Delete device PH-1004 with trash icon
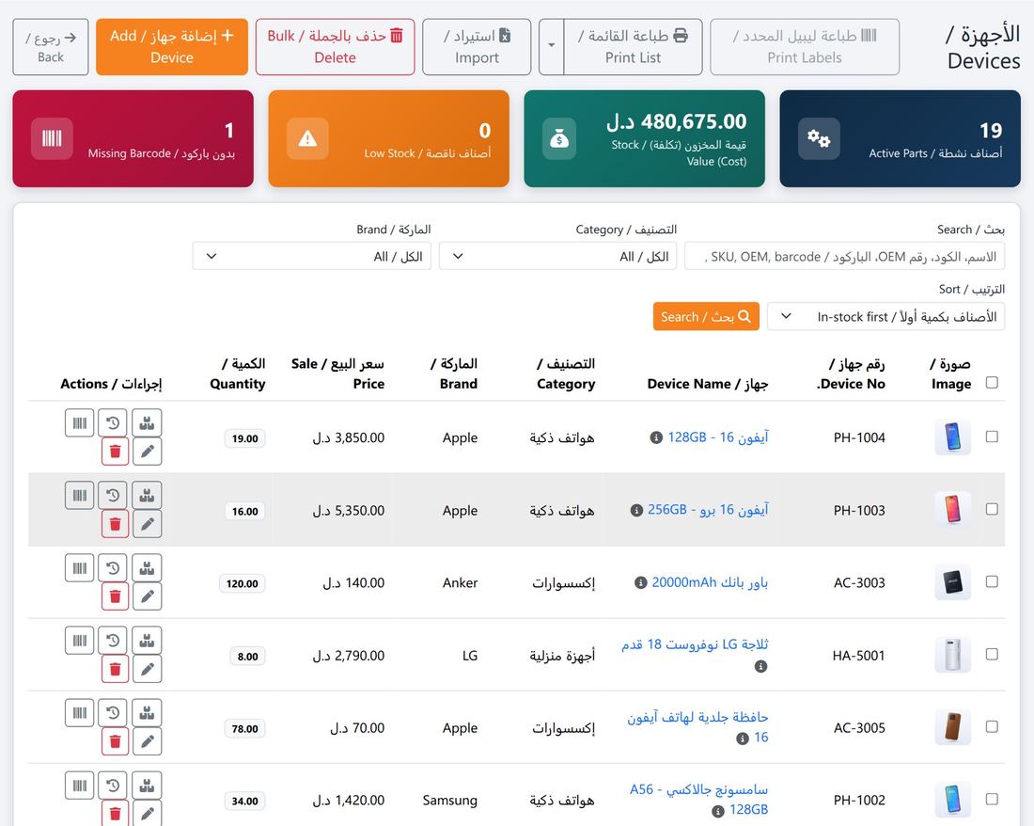1034x826 pixels. point(115,452)
